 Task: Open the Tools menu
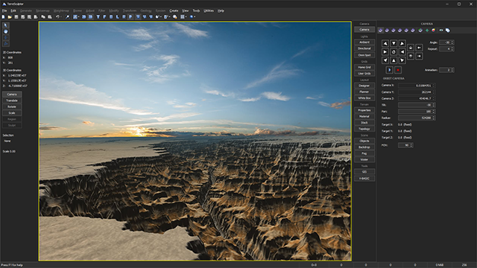point(196,10)
